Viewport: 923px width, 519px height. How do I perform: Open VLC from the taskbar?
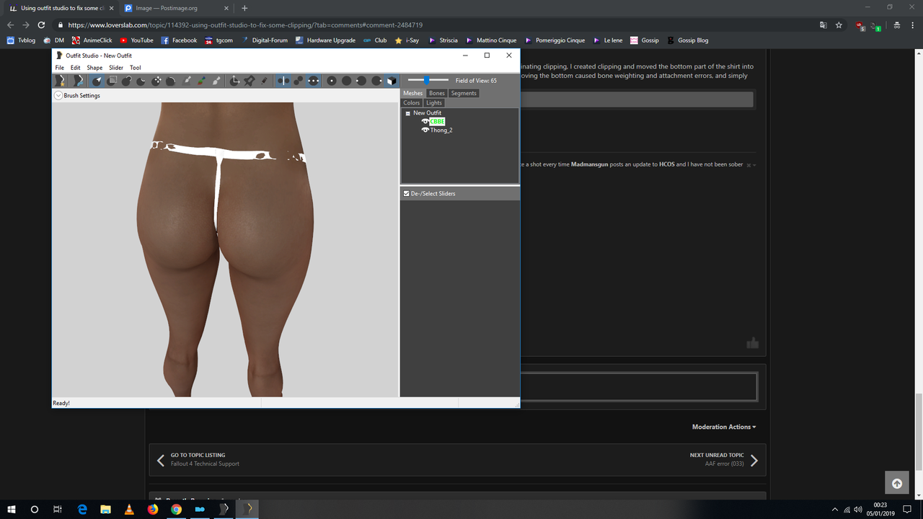click(x=129, y=509)
